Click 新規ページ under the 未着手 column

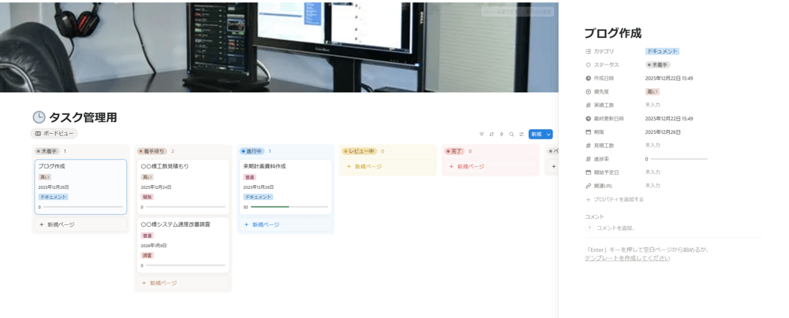[x=60, y=224]
